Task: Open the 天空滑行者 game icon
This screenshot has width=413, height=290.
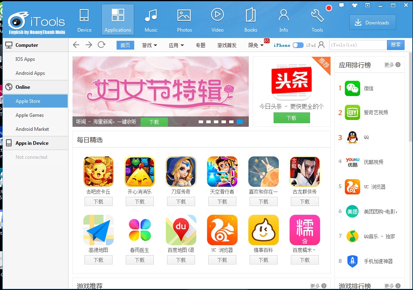Action: click(222, 172)
